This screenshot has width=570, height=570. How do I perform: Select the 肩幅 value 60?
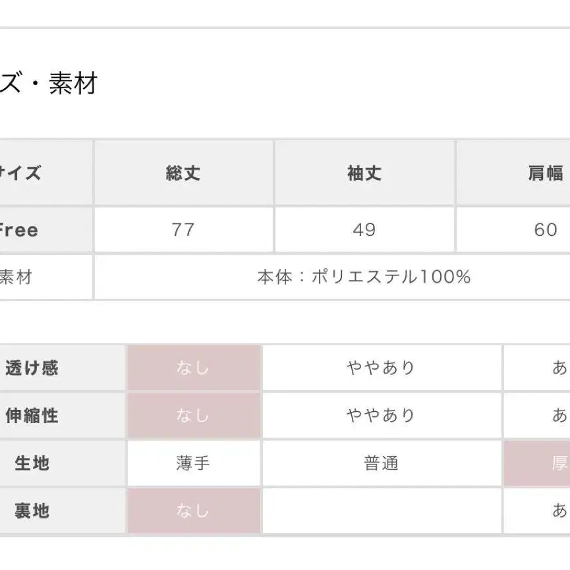(x=546, y=230)
